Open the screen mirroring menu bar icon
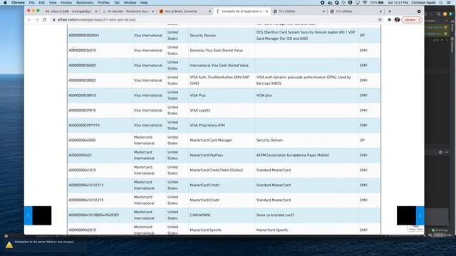Viewport: 456px width, 256px height. pyautogui.click(x=358, y=3)
